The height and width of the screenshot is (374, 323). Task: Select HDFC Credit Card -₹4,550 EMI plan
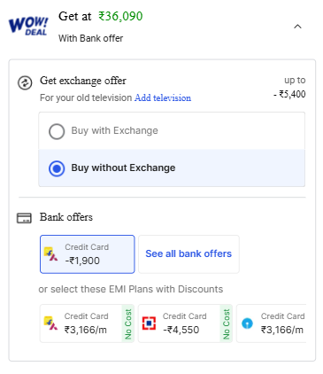[185, 323]
